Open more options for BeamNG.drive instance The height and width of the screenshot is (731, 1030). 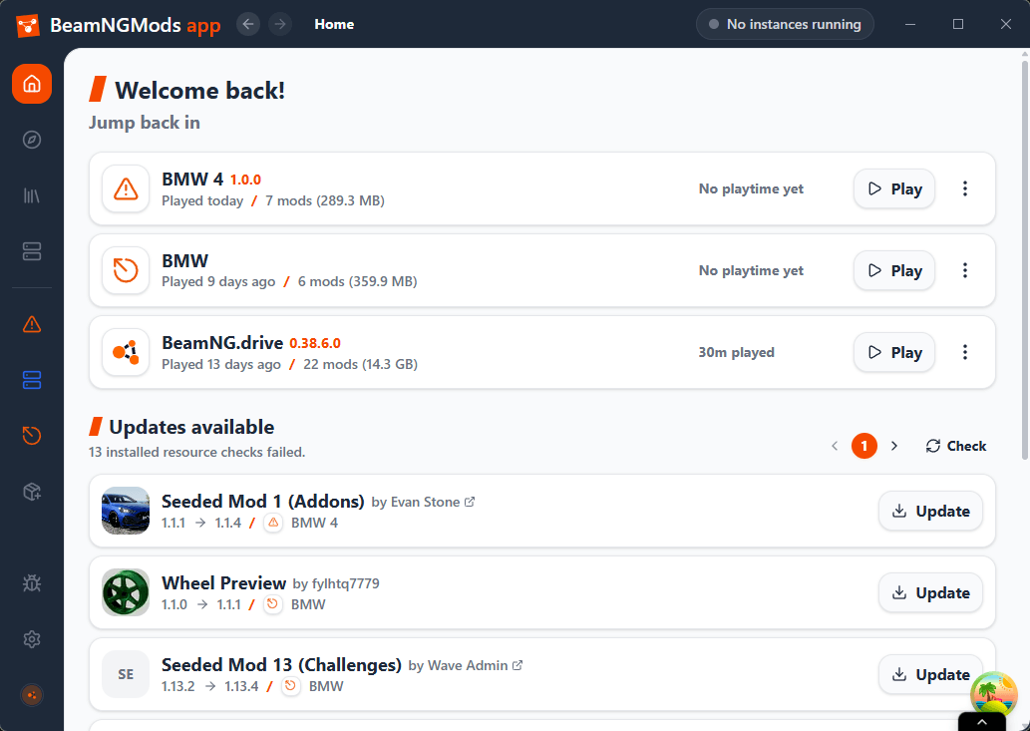pyautogui.click(x=965, y=353)
